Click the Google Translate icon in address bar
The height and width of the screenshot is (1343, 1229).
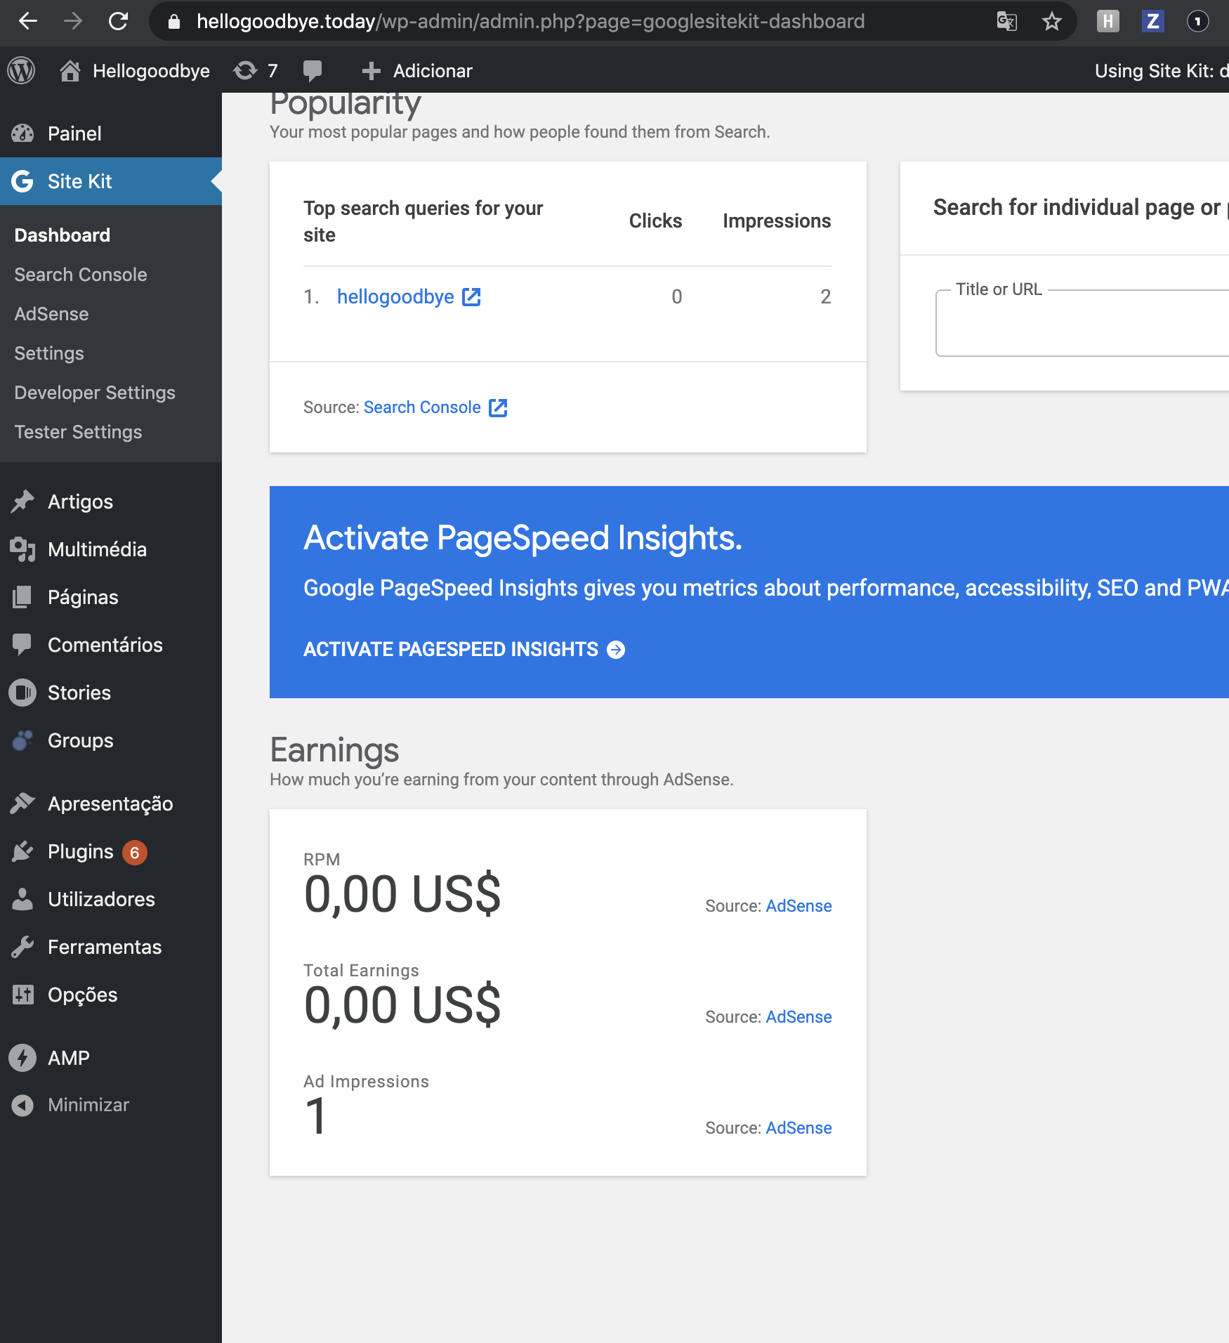pos(1006,21)
